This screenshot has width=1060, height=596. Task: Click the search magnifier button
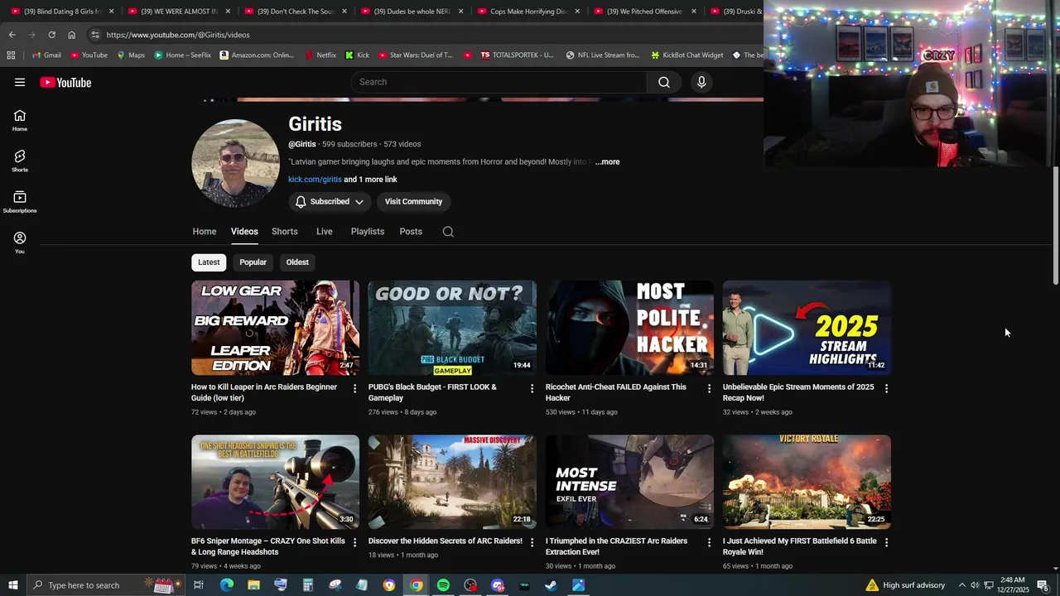coord(664,82)
